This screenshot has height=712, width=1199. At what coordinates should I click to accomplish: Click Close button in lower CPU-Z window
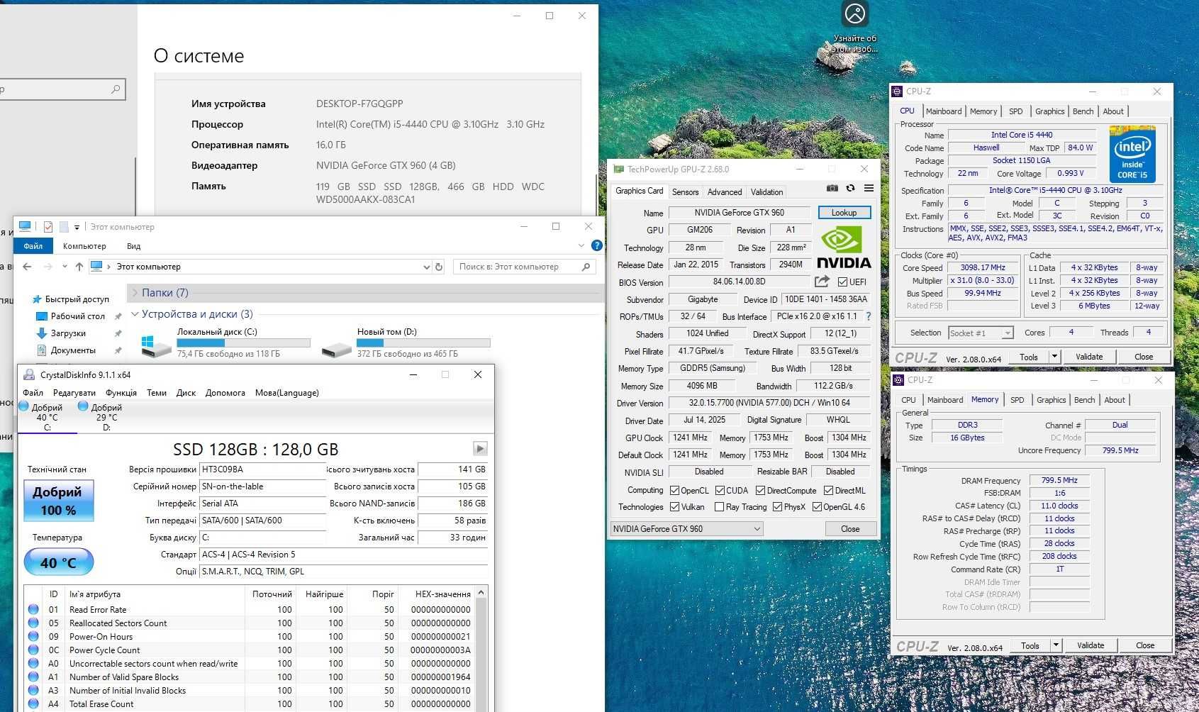[1145, 645]
